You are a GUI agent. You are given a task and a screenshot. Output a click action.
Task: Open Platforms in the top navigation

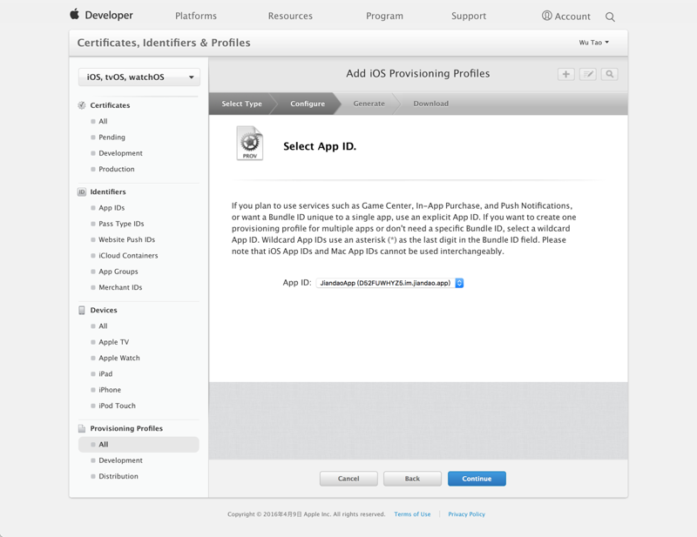[196, 16]
